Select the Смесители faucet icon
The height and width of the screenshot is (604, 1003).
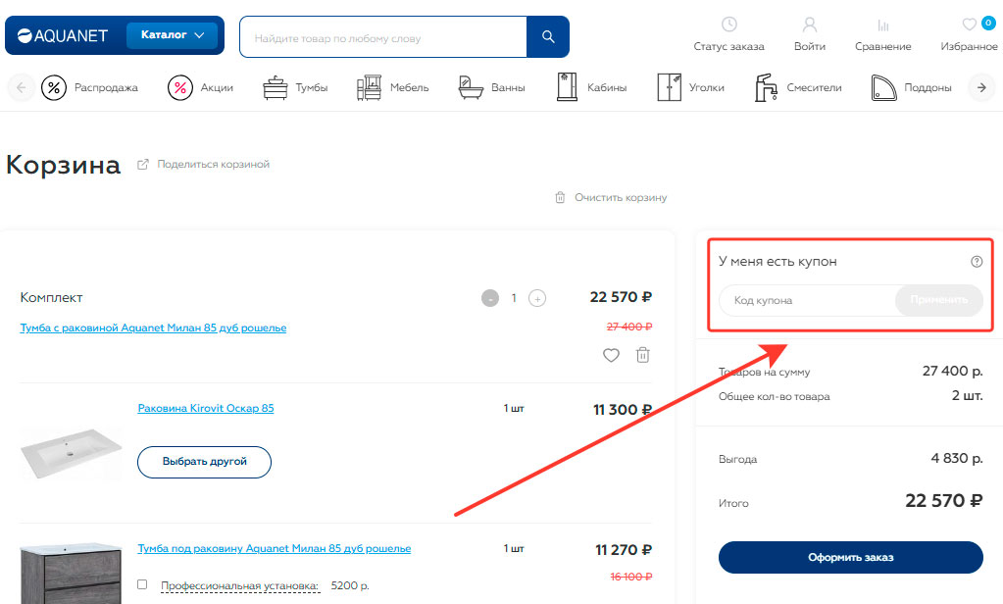click(766, 87)
